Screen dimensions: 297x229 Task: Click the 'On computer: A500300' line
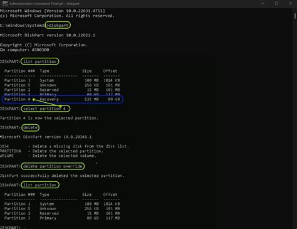tap(24, 50)
